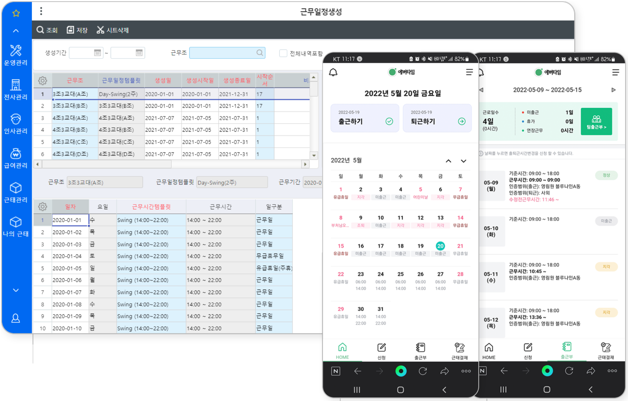Image resolution: width=628 pixels, height=401 pixels.
Task: Tap browser refresh icon in left phone
Action: click(423, 371)
